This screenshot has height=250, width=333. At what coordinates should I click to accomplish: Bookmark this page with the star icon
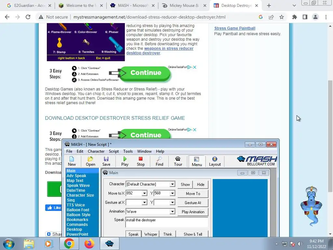pos(282,17)
